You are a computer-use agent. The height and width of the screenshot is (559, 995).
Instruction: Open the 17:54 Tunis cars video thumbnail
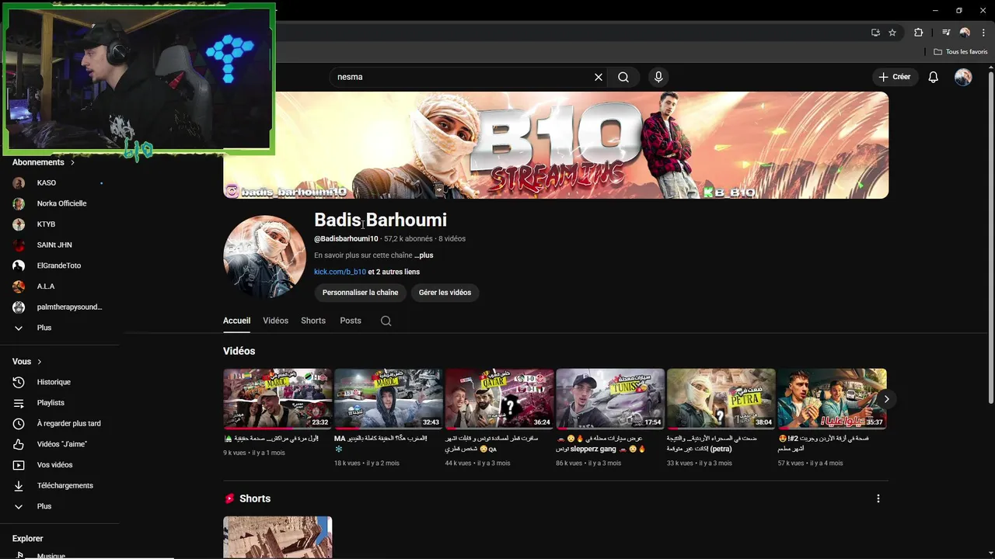coord(610,399)
